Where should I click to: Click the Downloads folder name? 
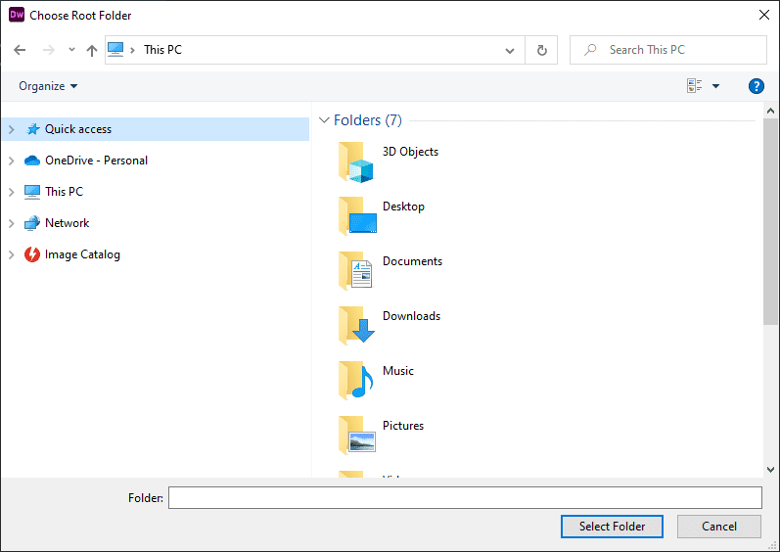click(x=411, y=316)
